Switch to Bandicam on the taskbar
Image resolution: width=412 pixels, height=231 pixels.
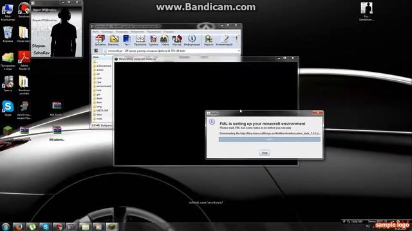[59, 227]
